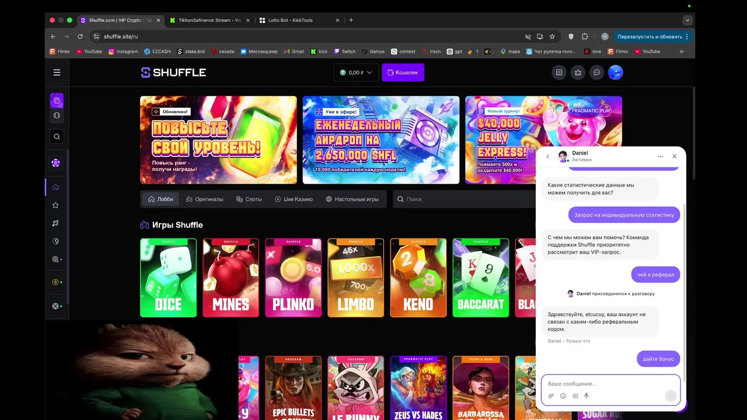
Task: Close the Daniel support chat window
Action: [x=675, y=156]
